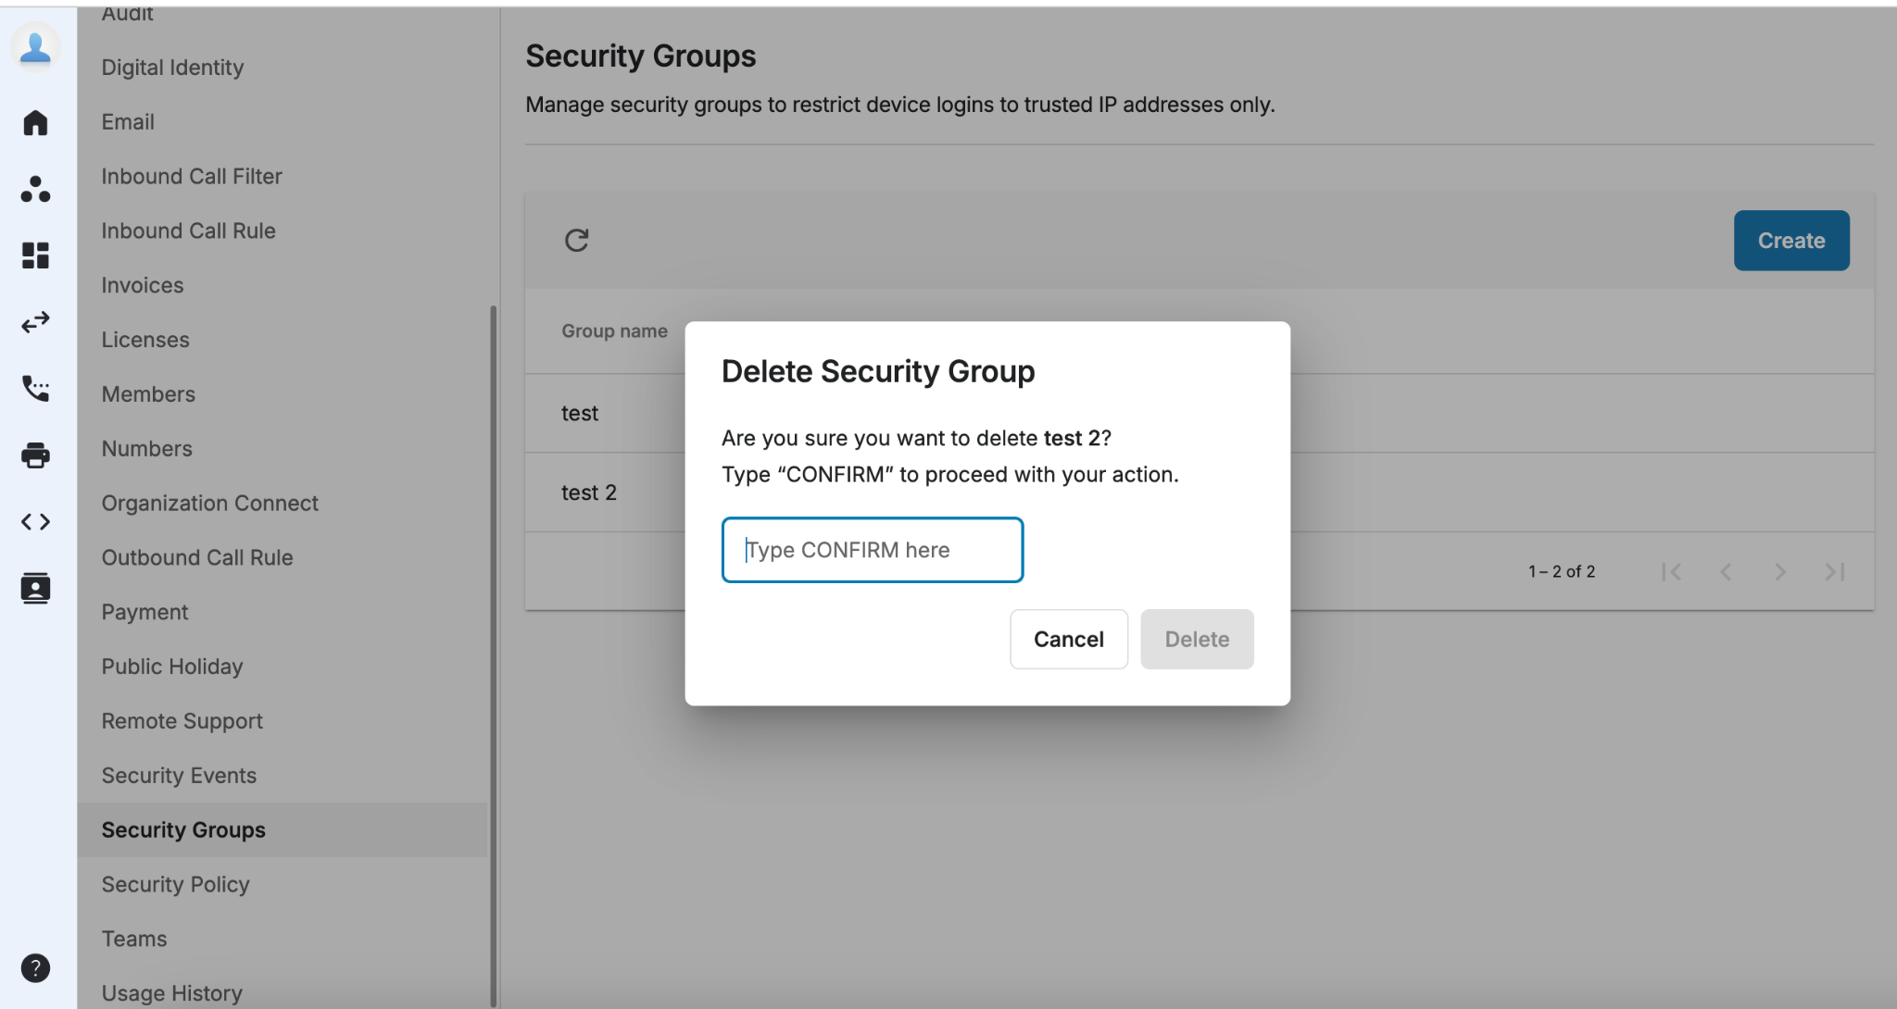Focus the Type CONFIRM here field

[x=873, y=550]
